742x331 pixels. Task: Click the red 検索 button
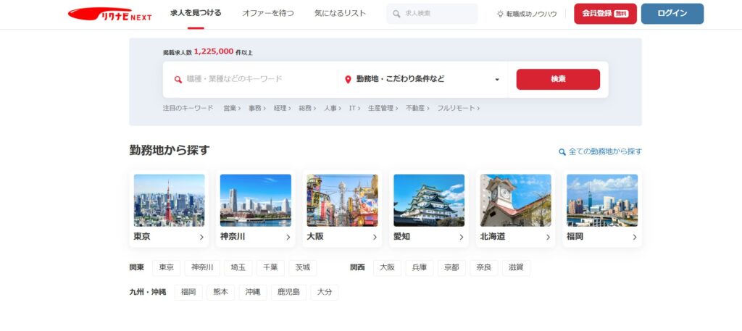tap(558, 80)
